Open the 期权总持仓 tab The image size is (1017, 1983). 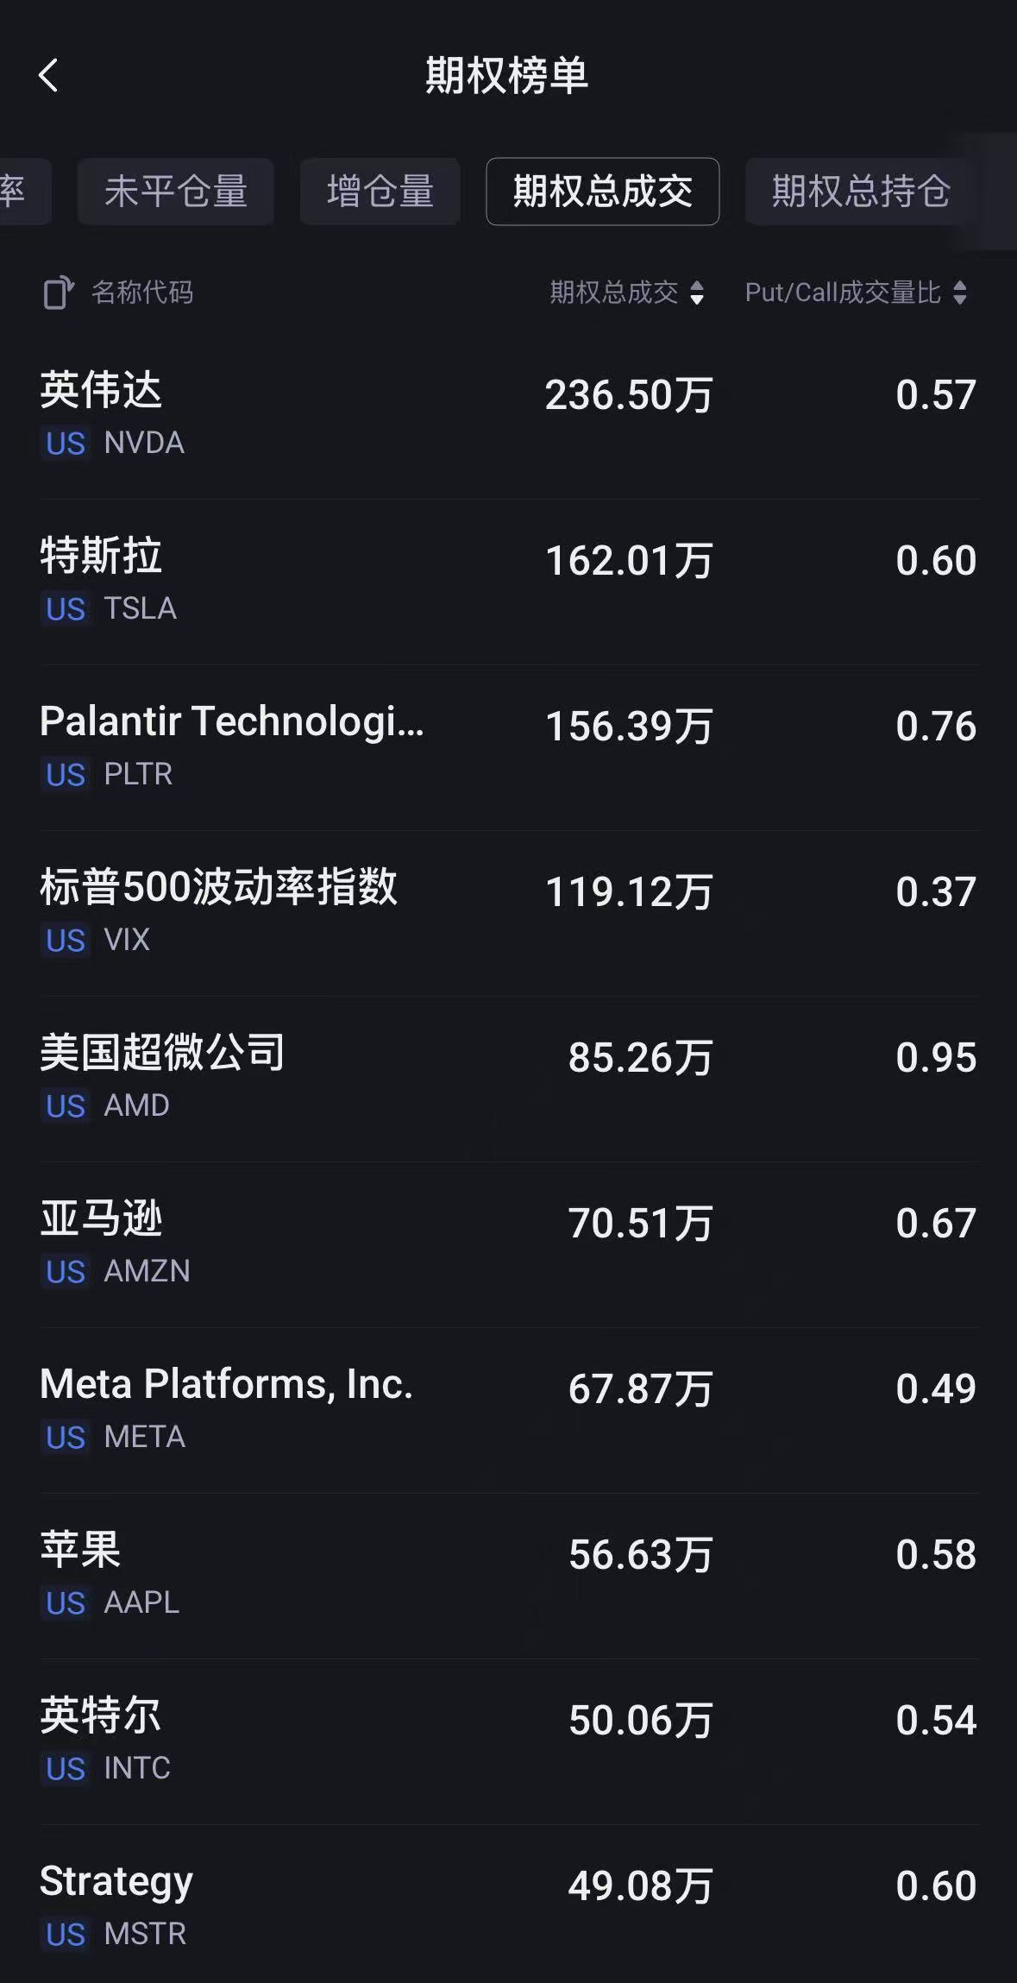pos(861,192)
